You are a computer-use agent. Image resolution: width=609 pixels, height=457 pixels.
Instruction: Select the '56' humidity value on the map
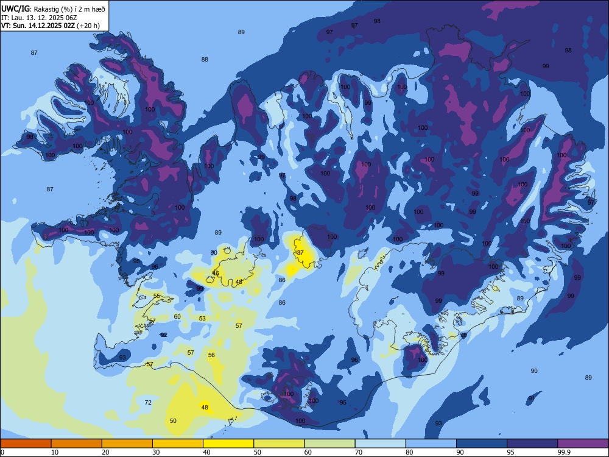[211, 355]
